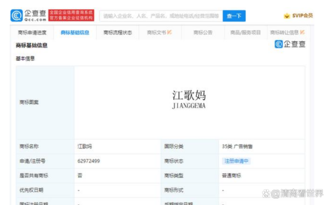This screenshot has width=330, height=205.
Task: Open the SVIP会员 link
Action: (302, 16)
